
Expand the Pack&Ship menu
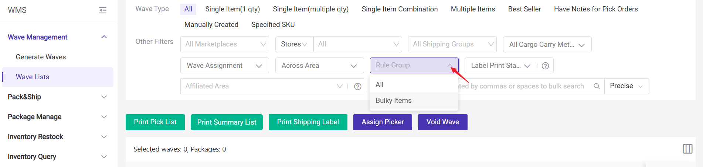point(104,97)
